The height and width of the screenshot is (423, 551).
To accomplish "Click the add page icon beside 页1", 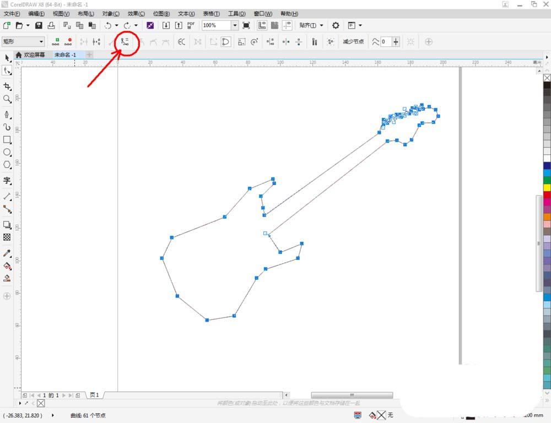I will pos(78,395).
